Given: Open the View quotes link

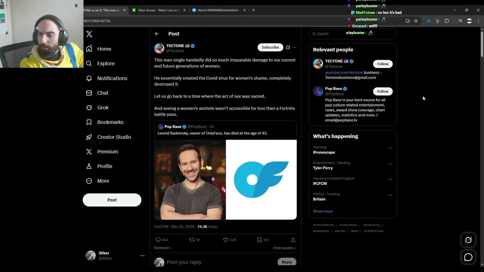Looking at the screenshot, I should [x=284, y=248].
